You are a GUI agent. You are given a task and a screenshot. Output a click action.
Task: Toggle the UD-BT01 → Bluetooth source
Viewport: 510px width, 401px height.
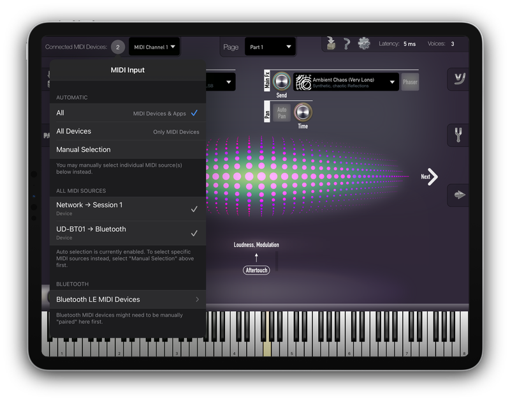tap(127, 232)
